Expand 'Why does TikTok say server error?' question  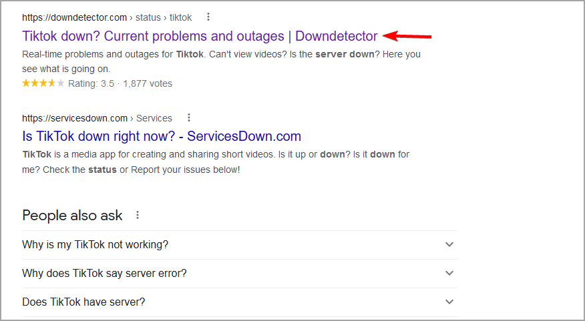[x=240, y=273]
